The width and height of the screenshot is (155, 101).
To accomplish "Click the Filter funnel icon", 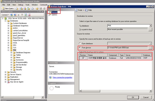I will tap(22, 15).
